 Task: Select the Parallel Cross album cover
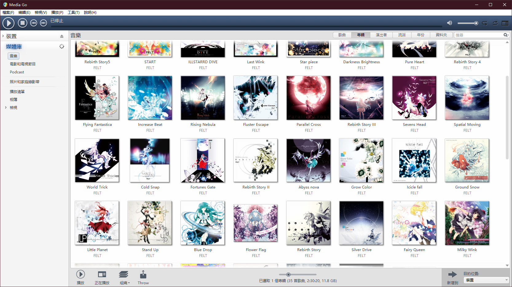(309, 98)
